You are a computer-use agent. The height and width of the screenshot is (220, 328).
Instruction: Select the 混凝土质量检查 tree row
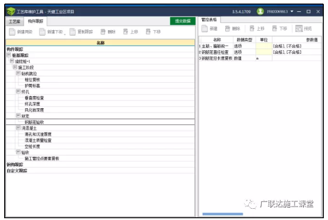(x=100, y=140)
